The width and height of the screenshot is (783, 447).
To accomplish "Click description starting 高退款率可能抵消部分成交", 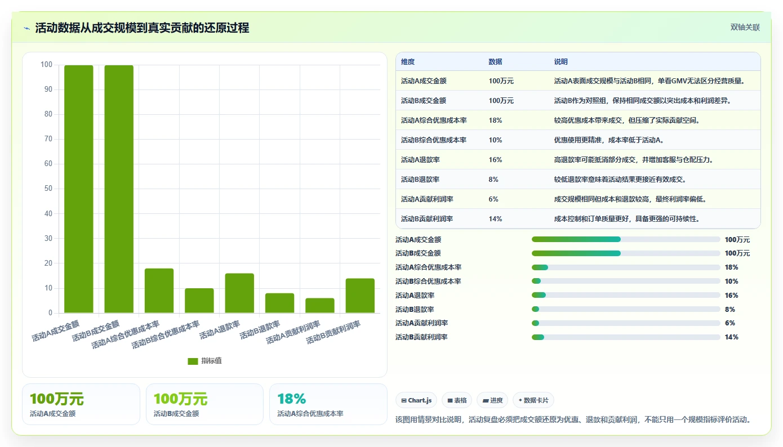I will click(634, 160).
